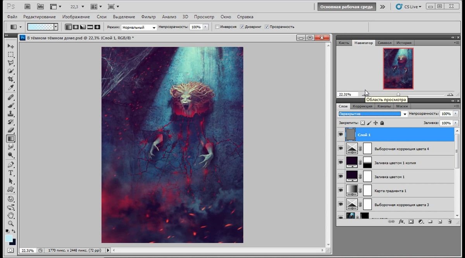Select the Eyedropper tool

(x=11, y=88)
